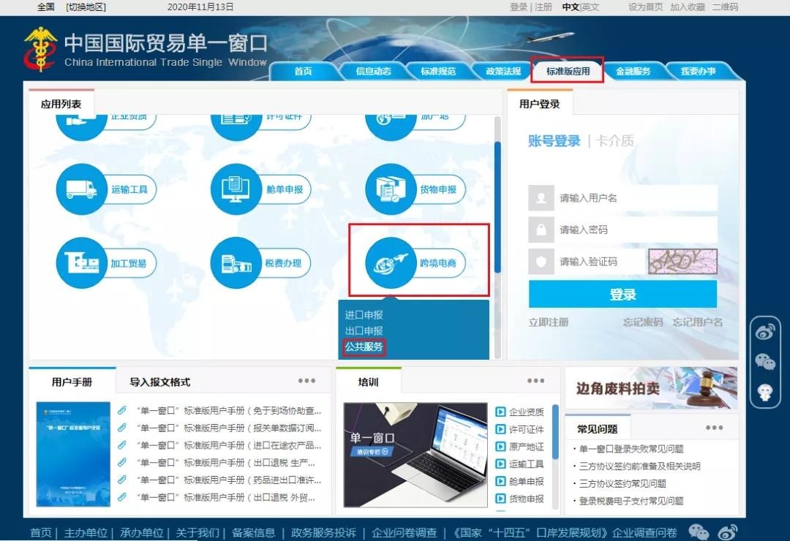The width and height of the screenshot is (790, 541).
Task: Open FAQ 单一窗口登录失败常见问题
Action: click(x=631, y=449)
